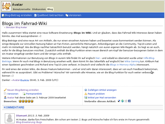Click the mail envelope icon
Viewport: 165px width, 124px height.
pyautogui.click(x=86, y=98)
